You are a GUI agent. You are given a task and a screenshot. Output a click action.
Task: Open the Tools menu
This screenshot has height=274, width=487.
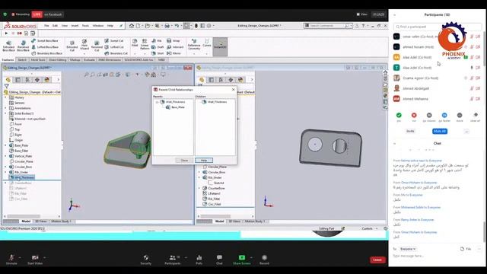click(x=85, y=26)
